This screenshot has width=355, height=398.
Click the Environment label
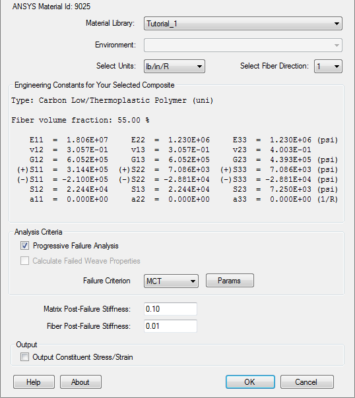[x=115, y=45]
